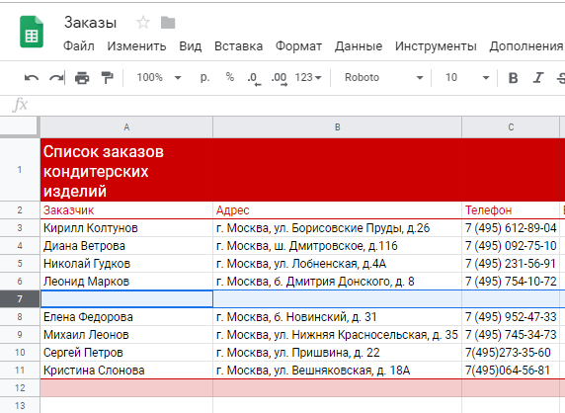
Task: Expand the font size 10 dropdown
Action: (467, 77)
